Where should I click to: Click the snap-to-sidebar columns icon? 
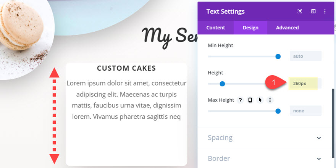click(x=313, y=11)
